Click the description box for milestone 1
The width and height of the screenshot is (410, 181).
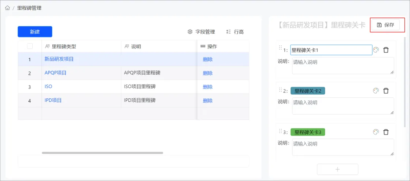[x=343, y=66]
